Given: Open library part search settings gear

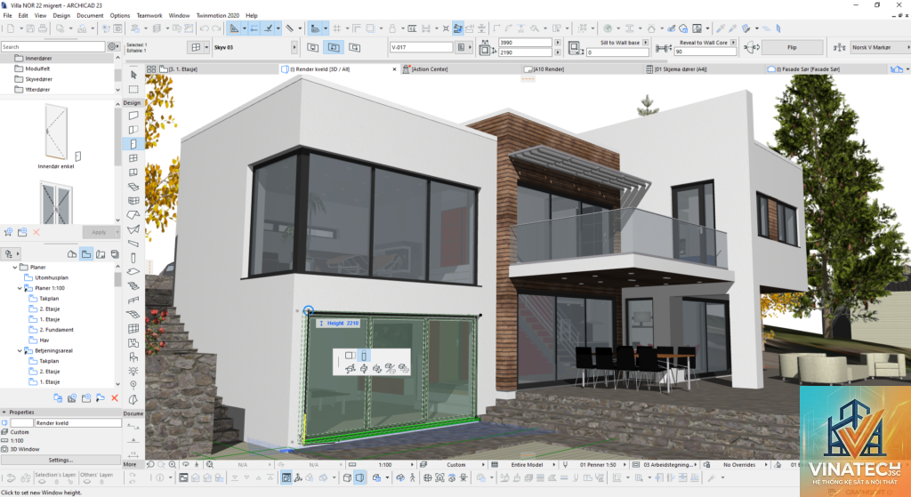Looking at the screenshot, I should pos(112,46).
